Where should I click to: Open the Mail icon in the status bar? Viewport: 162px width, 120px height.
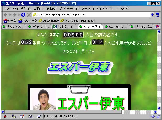13,116
